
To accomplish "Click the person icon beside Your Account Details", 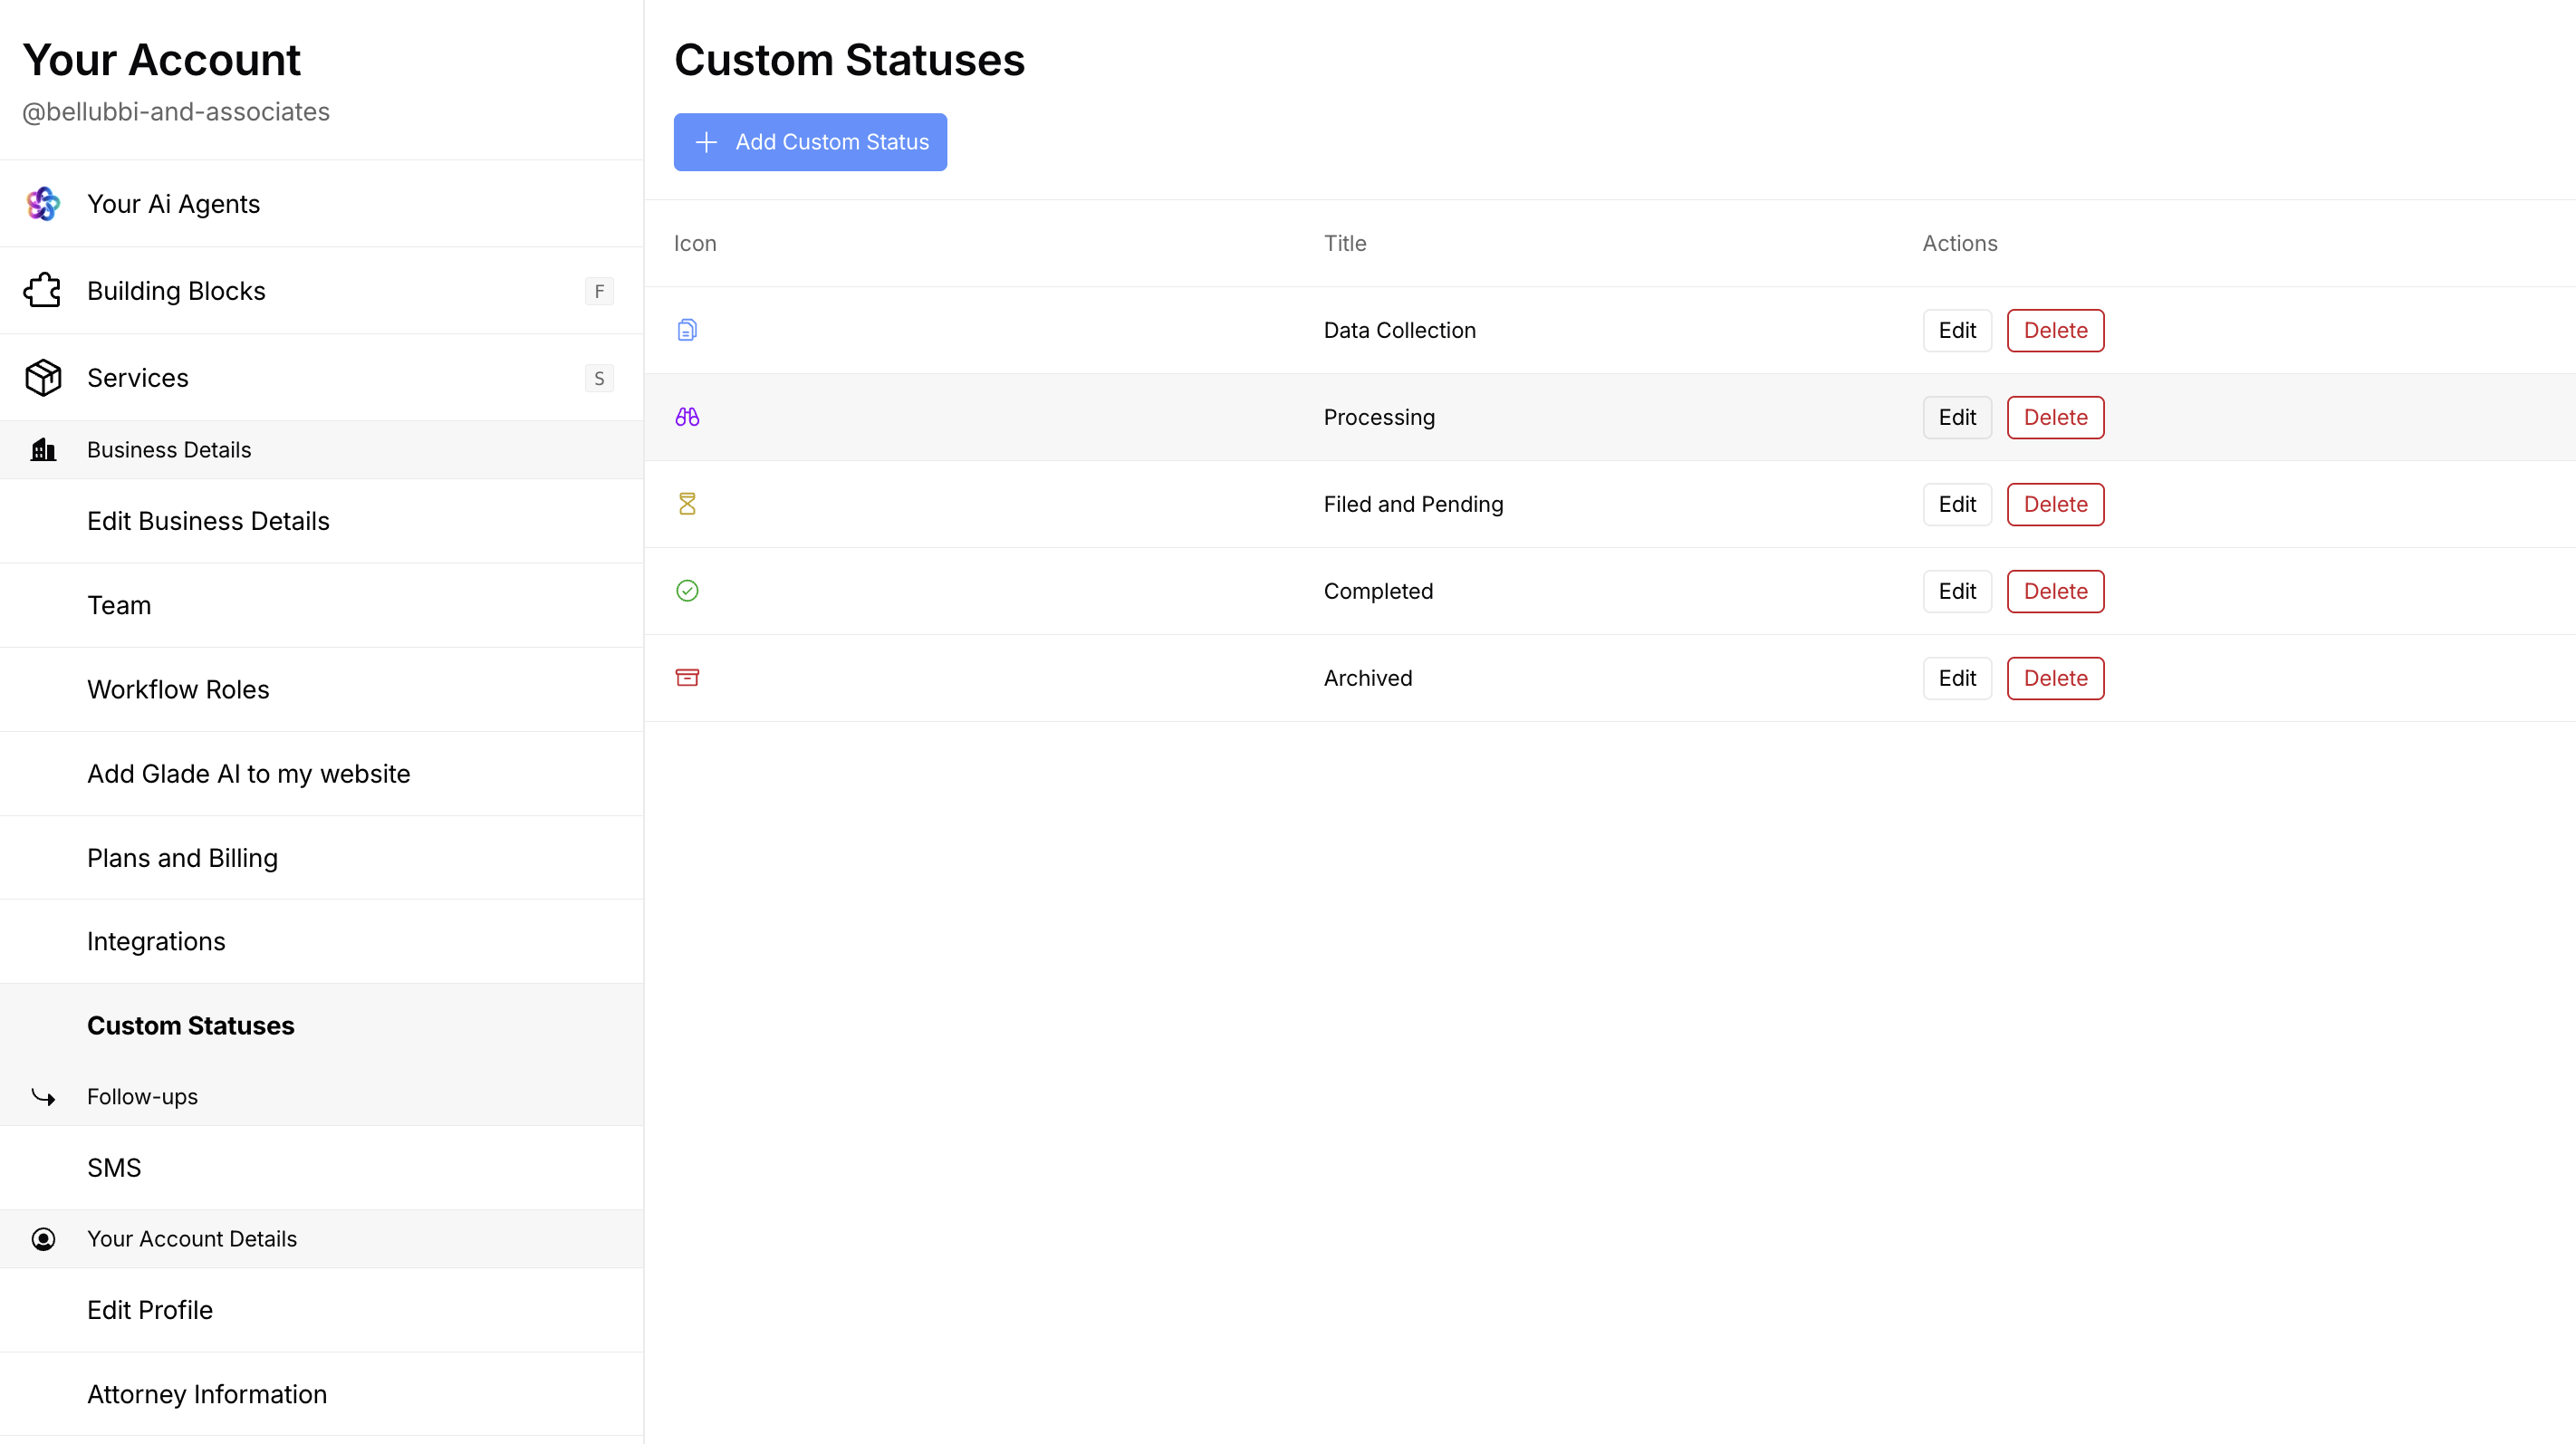I will tap(43, 1238).
